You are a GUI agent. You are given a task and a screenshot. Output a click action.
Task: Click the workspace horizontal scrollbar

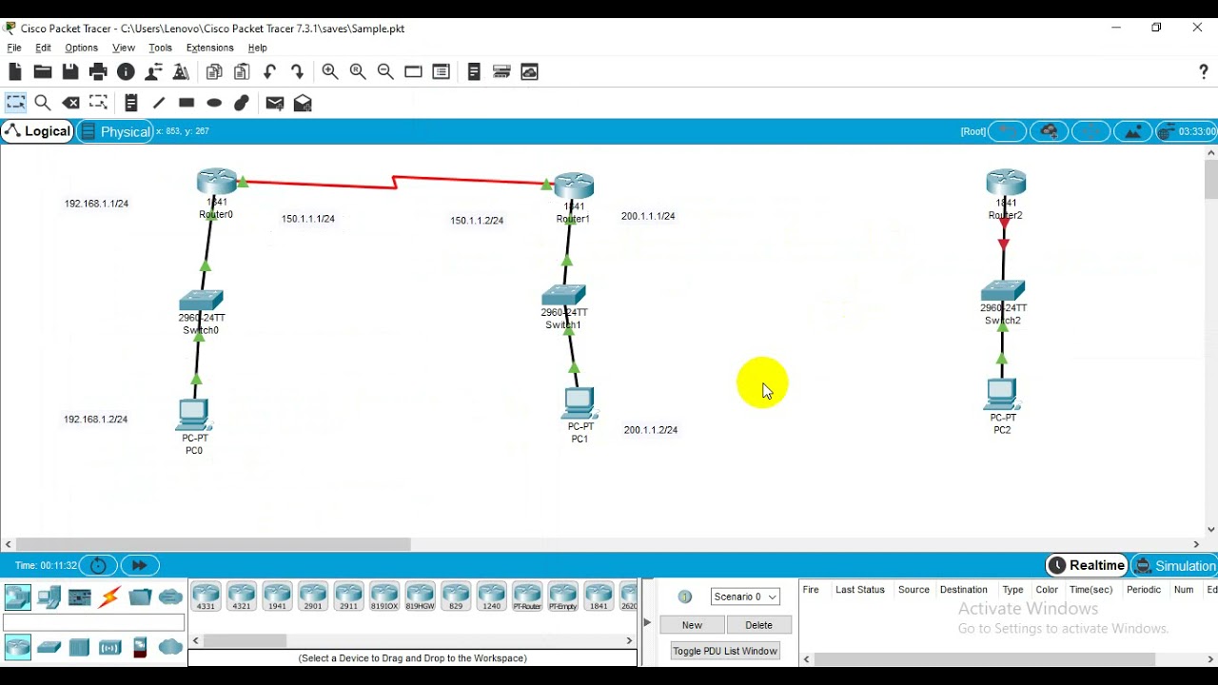[x=214, y=545]
